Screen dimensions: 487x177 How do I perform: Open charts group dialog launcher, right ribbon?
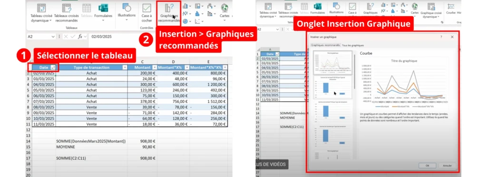tap(442, 22)
